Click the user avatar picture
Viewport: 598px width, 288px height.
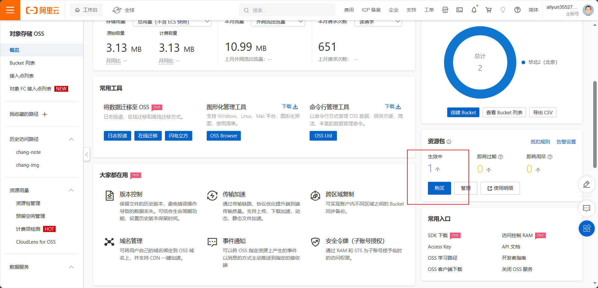pos(588,10)
